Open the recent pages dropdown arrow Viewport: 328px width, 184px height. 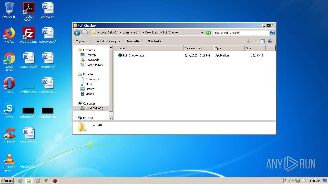coord(89,33)
